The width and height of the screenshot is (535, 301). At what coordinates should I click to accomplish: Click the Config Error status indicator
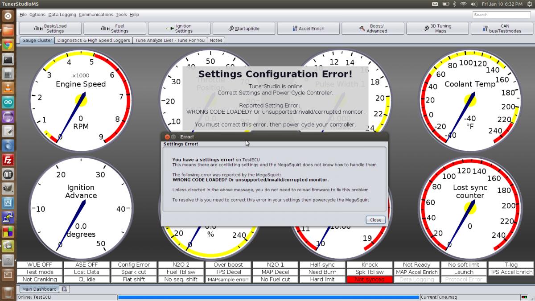134,265
